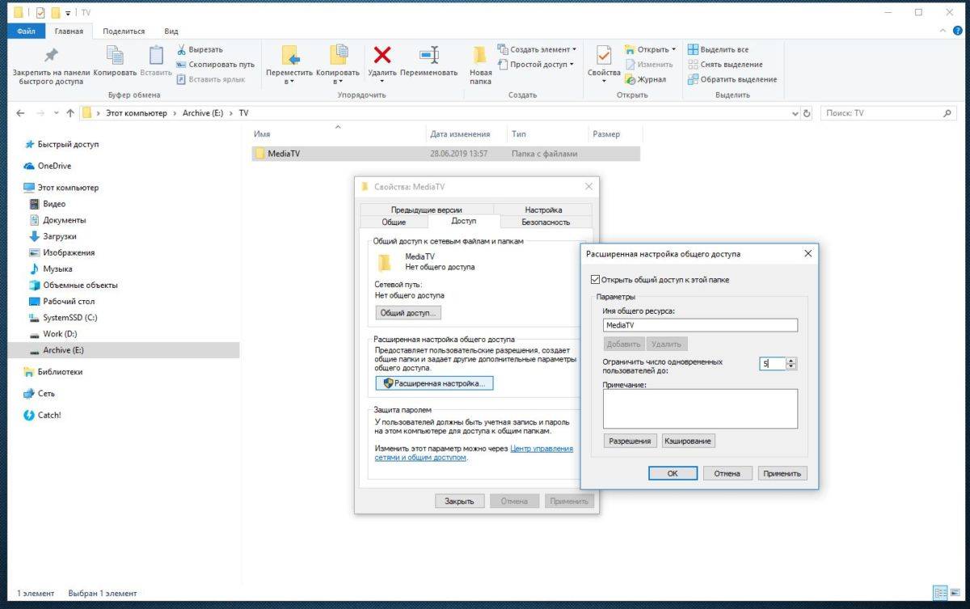Click the red Delete (Удалить) icon
The image size is (970, 609).
(382, 55)
